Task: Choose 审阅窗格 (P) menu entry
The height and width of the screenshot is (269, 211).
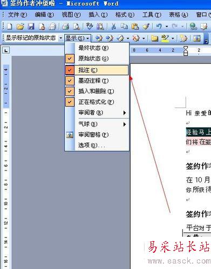Action: click(97, 134)
